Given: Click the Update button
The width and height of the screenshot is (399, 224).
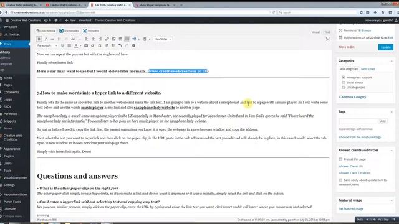Looking at the screenshot, I should (385, 47).
